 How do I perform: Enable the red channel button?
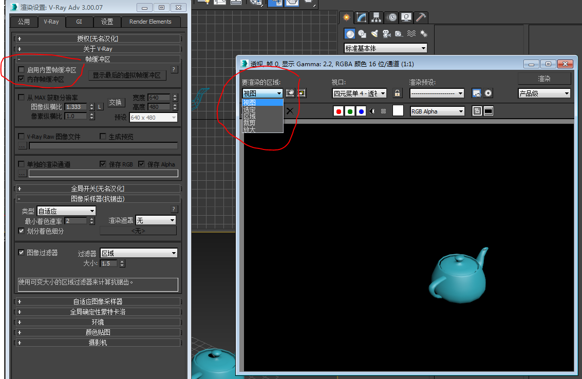pyautogui.click(x=339, y=111)
